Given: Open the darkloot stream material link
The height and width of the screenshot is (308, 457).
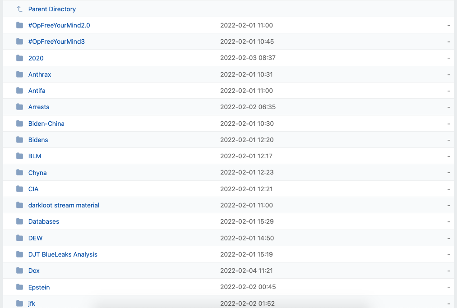Looking at the screenshot, I should [x=64, y=206].
